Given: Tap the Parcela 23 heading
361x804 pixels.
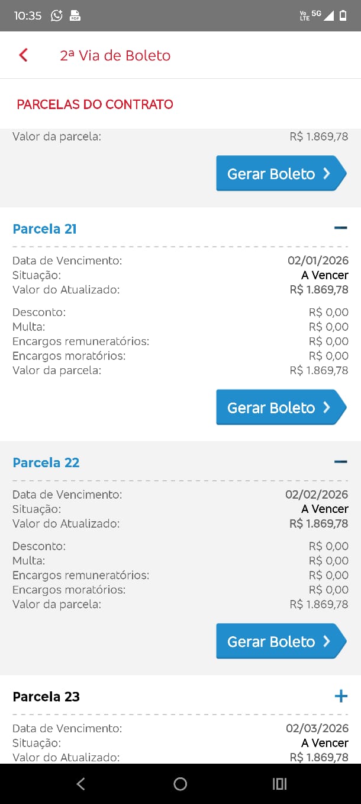Looking at the screenshot, I should coord(46,697).
